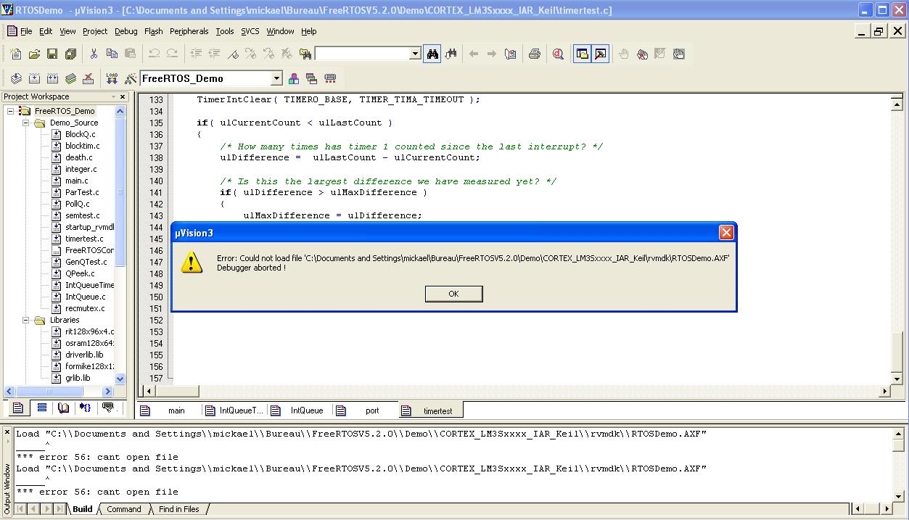Click the Batch build icon
This screenshot has width=909, height=520.
pyautogui.click(x=70, y=78)
